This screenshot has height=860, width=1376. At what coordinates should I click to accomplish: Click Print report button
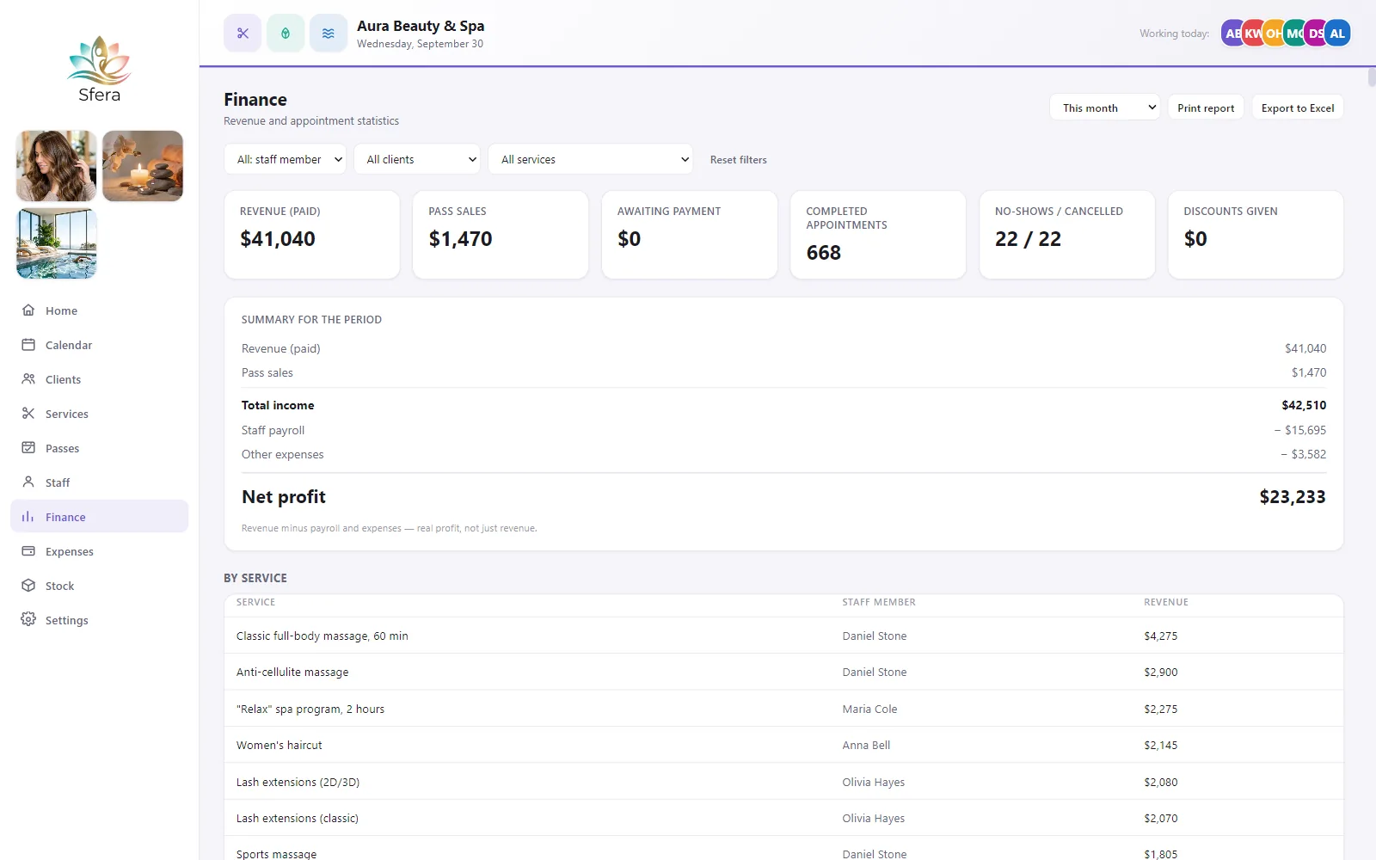tap(1206, 107)
